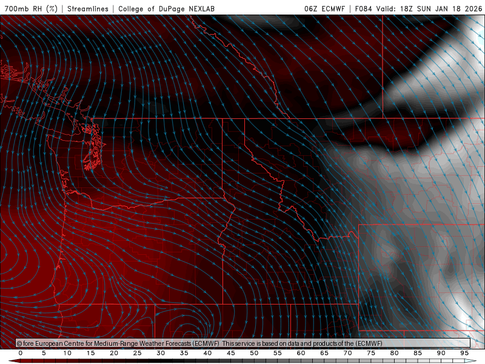Select the "10" colorbar tick label
The height and width of the screenshot is (364, 485).
(x=67, y=353)
